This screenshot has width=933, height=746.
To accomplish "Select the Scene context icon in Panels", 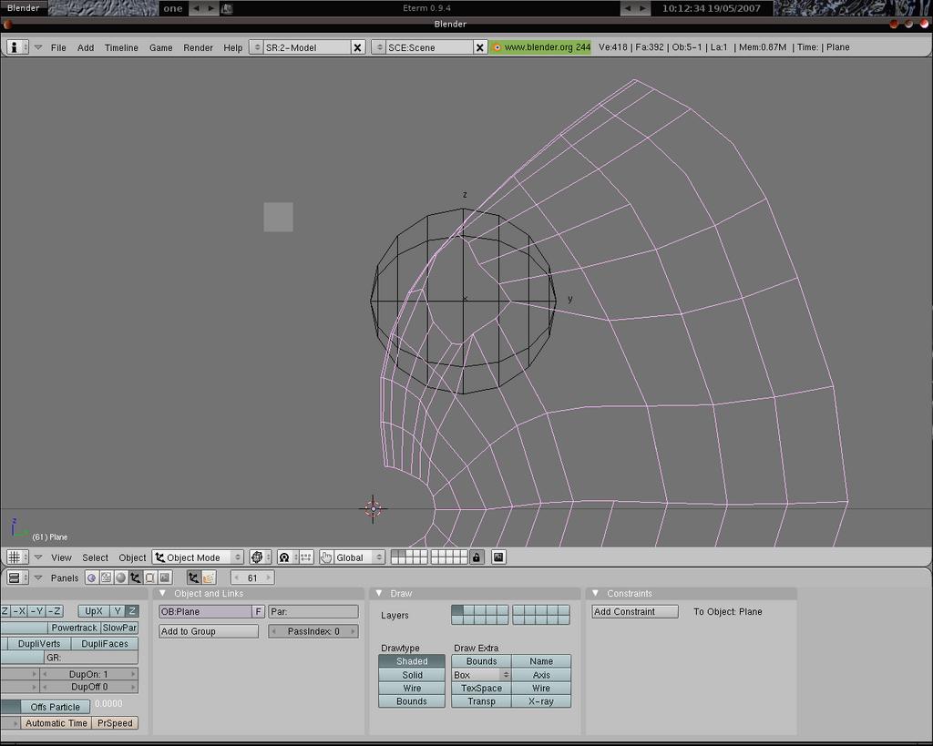I will tap(165, 577).
